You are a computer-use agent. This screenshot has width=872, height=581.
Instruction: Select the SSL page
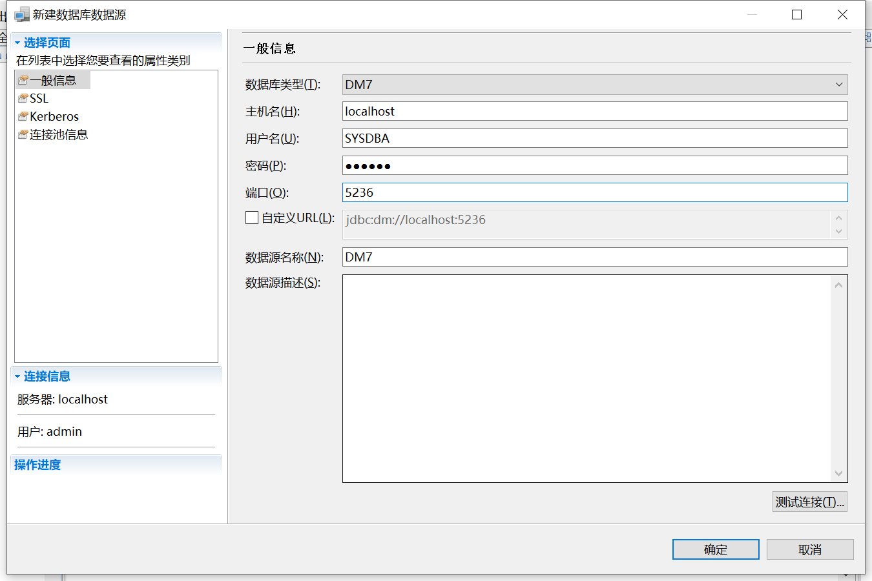[39, 98]
